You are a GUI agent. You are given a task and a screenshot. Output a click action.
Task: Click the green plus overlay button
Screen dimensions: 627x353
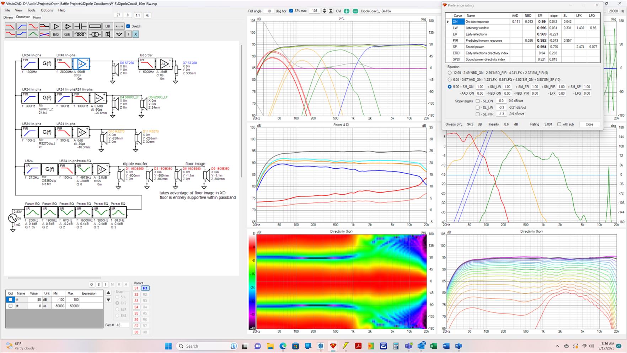pos(347,11)
